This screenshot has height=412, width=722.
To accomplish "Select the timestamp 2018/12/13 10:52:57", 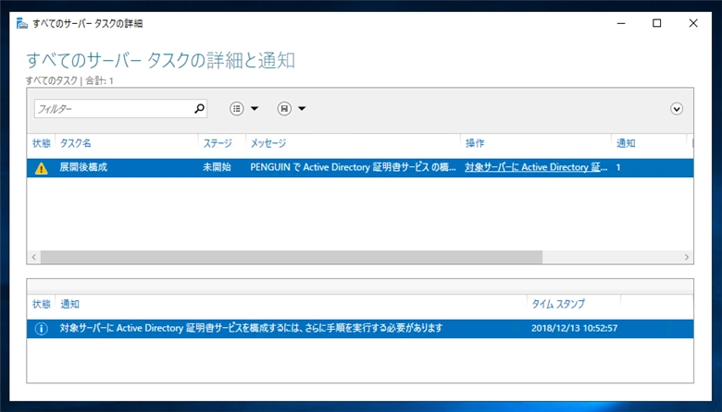I will pyautogui.click(x=574, y=328).
